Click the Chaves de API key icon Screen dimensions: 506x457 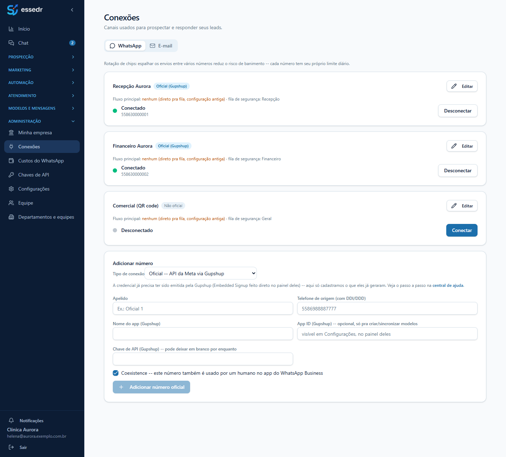(11, 175)
